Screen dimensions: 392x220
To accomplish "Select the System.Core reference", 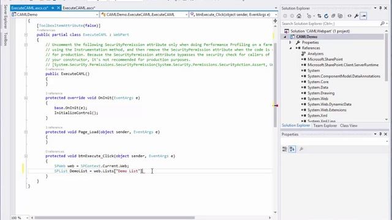I will (x=318, y=82).
